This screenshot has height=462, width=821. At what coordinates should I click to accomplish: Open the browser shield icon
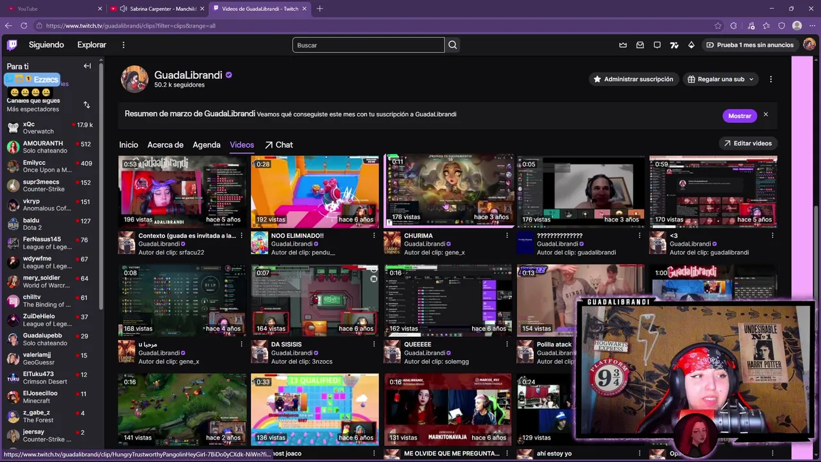782,26
